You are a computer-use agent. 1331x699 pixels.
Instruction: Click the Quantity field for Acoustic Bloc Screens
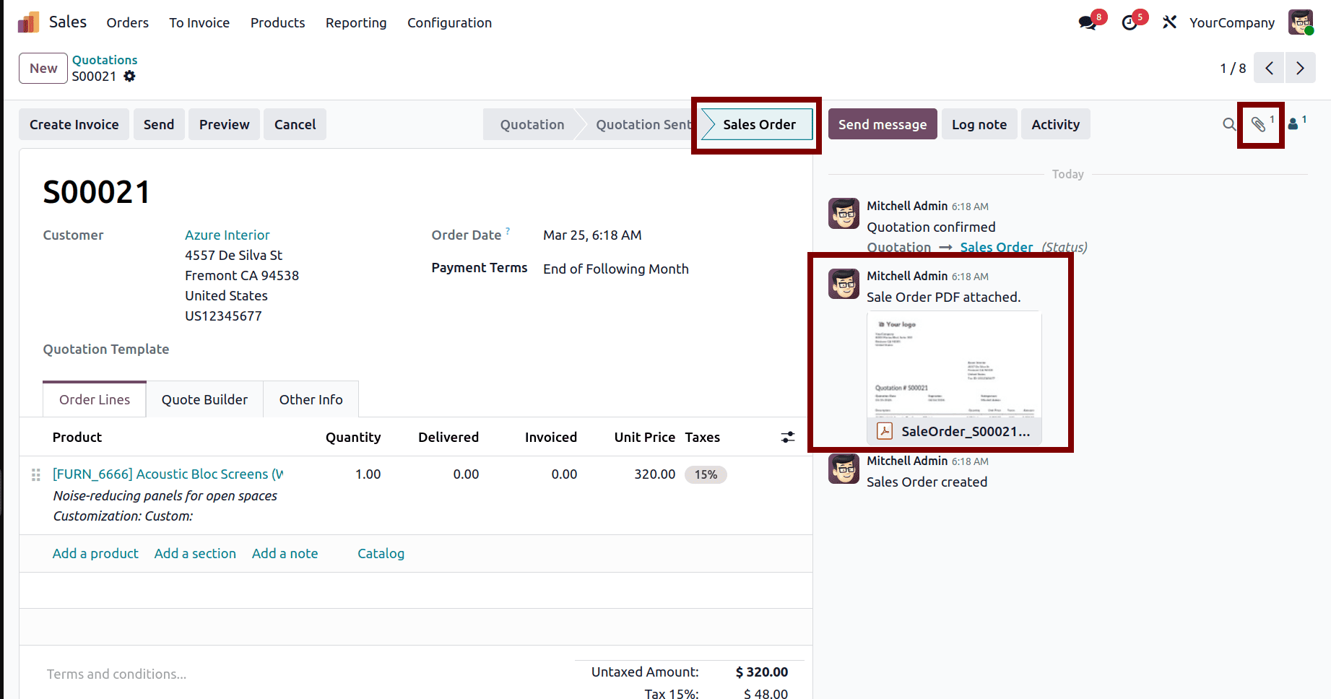[x=368, y=474]
